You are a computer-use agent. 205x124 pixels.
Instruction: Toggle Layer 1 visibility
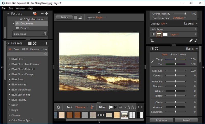pos(153,34)
